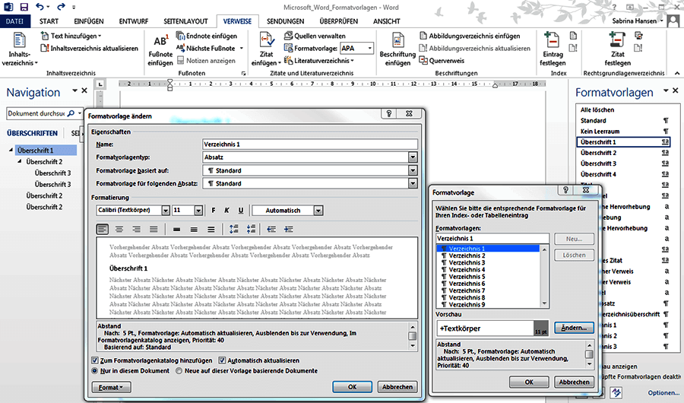Image resolution: width=684 pixels, height=403 pixels.
Task: Click Inhaltsverzeichnis aktualisieren
Action: point(90,48)
